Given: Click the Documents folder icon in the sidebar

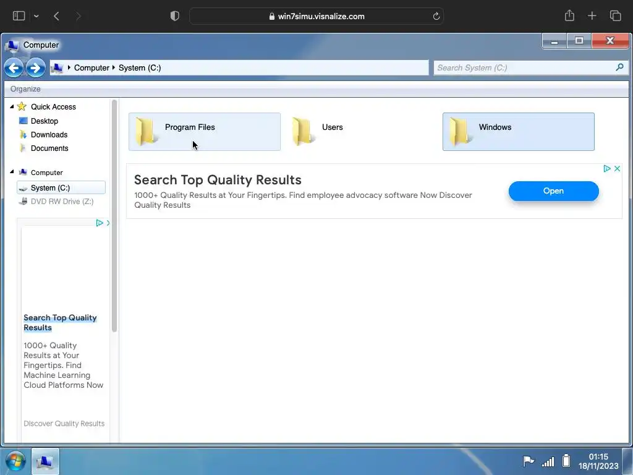Looking at the screenshot, I should pyautogui.click(x=23, y=148).
